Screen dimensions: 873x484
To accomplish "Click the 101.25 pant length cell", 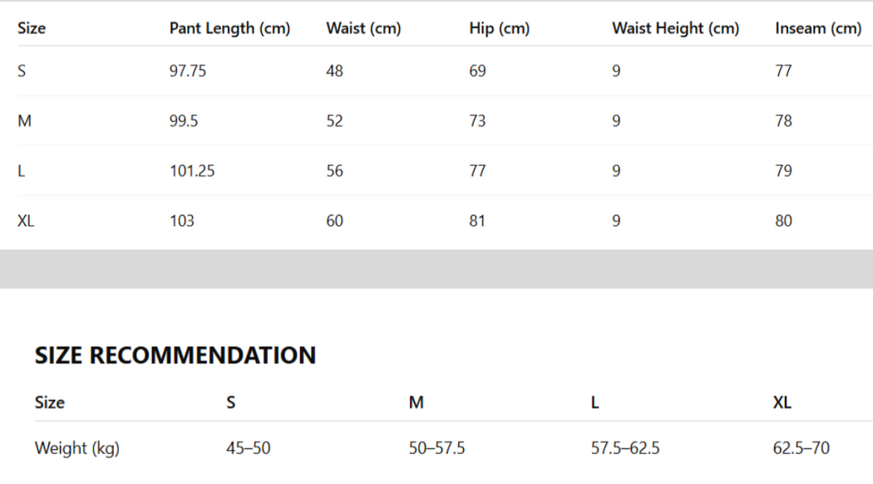I will coord(192,170).
